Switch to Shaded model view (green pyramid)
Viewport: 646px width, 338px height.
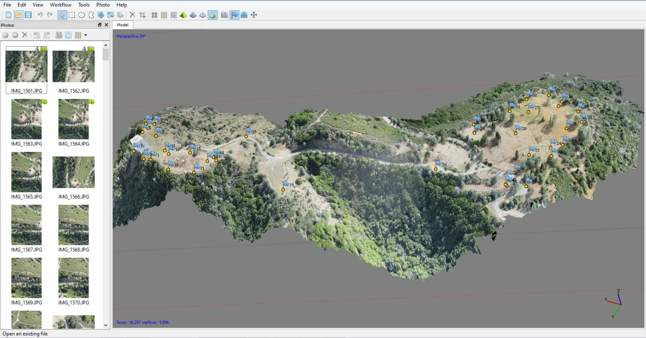(183, 15)
